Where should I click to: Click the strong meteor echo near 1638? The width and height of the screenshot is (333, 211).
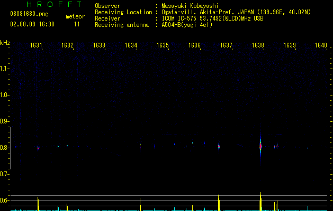pyautogui.click(x=260, y=146)
